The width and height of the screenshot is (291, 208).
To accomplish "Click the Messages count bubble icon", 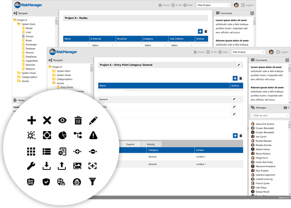I will point(285,108).
